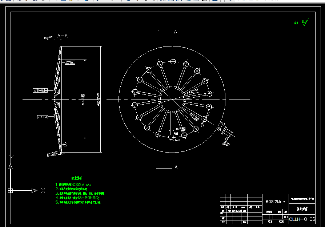Viewport: 325px width, 227px height.
Task: Select the 2.5 thickness dimension at section bottom
Action: [52, 154]
